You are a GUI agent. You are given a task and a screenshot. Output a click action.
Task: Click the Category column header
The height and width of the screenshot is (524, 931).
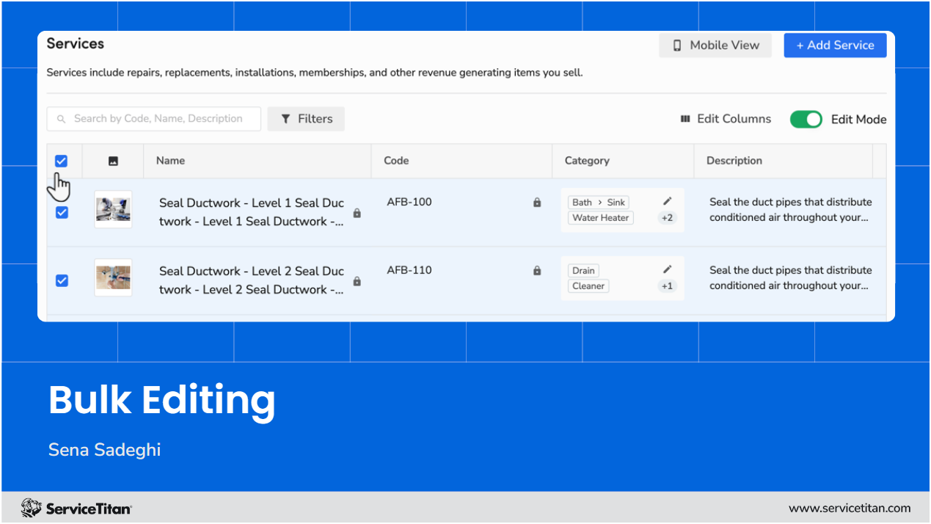pos(587,161)
